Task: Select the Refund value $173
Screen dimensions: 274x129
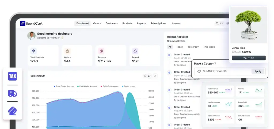Action: pyautogui.click(x=136, y=61)
